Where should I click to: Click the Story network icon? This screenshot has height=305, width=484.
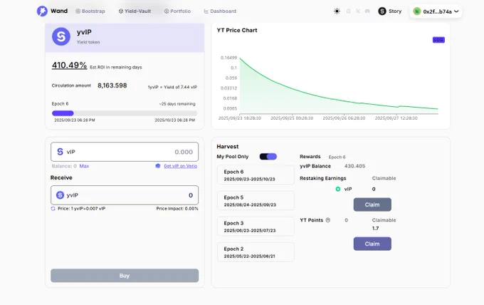click(382, 11)
